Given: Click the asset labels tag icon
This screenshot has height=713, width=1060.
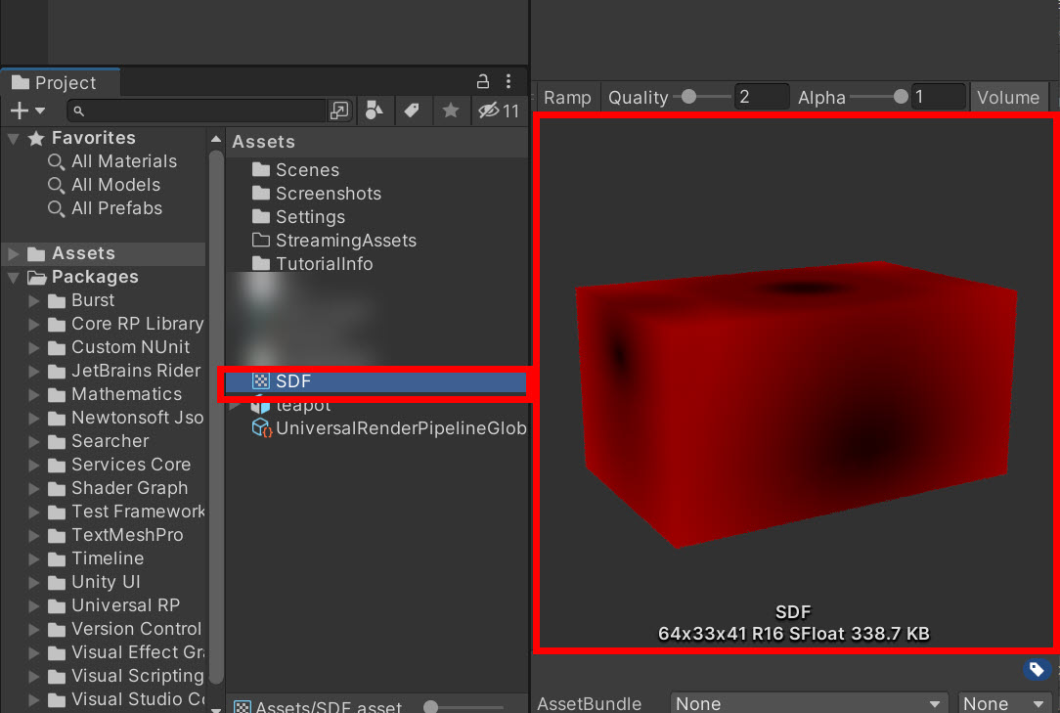Looking at the screenshot, I should click(1037, 670).
